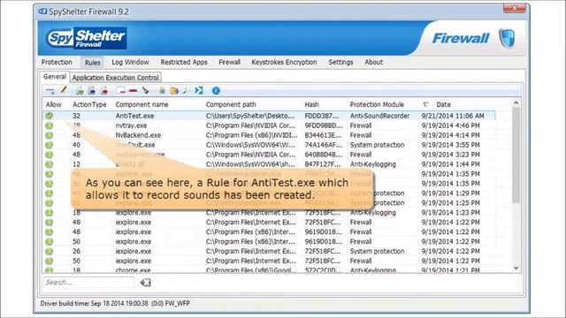
Task: Open the Firewall menu item
Action: click(x=230, y=62)
